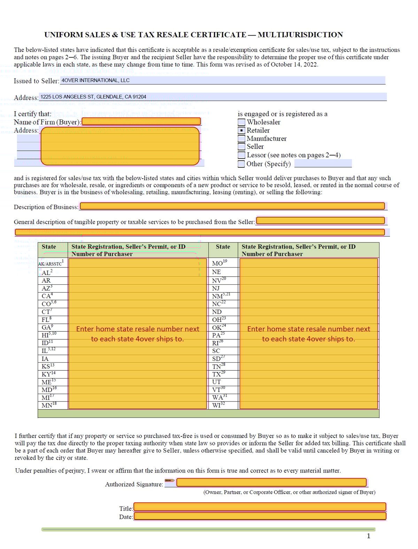This screenshot has height=549, width=418.
Task: Focus the Title input field
Action: [260, 507]
